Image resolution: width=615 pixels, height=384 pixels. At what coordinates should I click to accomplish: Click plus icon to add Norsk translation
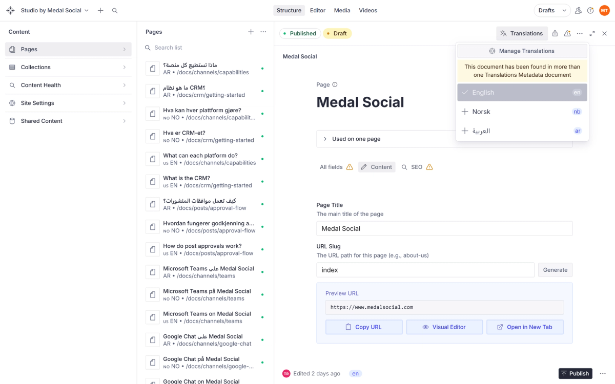point(465,112)
